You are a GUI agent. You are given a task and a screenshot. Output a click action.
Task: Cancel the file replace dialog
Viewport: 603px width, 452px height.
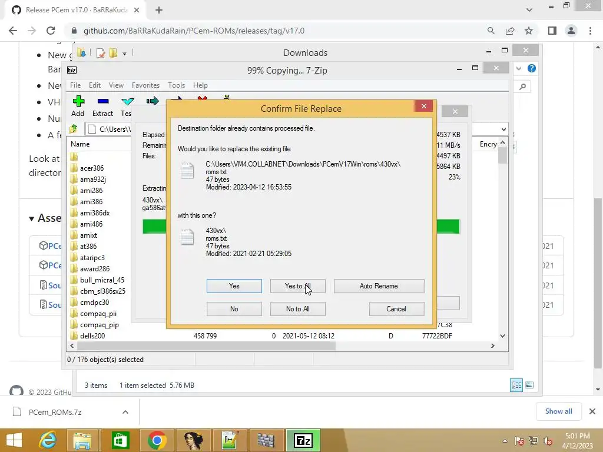396,309
